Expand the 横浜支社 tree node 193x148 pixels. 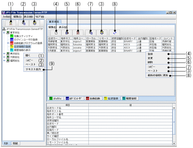[4, 54]
